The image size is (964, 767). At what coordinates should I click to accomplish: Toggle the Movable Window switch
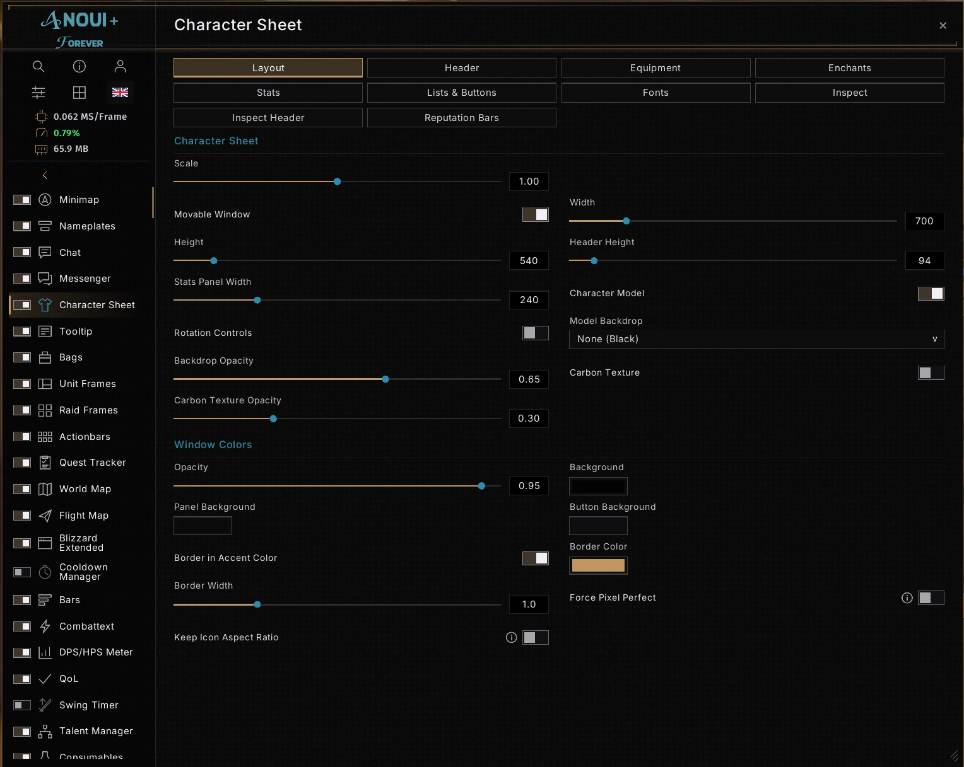pos(536,214)
